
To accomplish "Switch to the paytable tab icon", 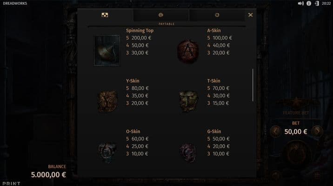I will click(105, 15).
